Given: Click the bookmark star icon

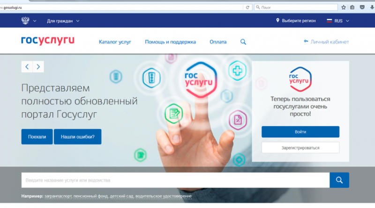Looking at the screenshot, I should (x=344, y=7).
